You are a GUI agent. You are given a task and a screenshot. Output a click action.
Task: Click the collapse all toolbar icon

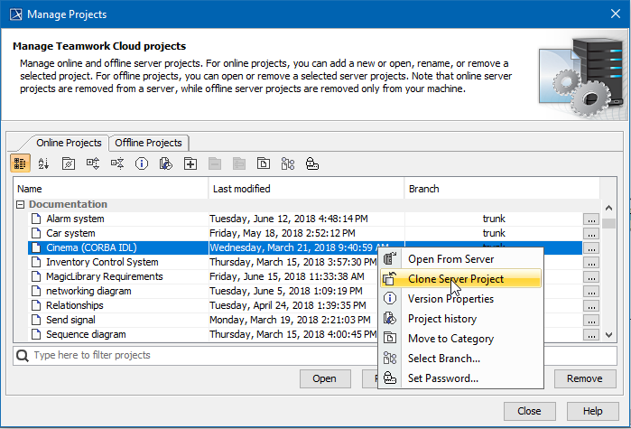pyautogui.click(x=117, y=163)
